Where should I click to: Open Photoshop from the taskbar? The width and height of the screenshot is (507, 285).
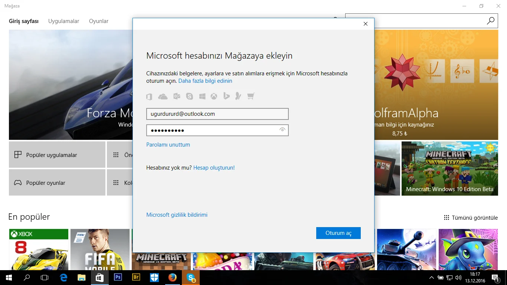(118, 277)
